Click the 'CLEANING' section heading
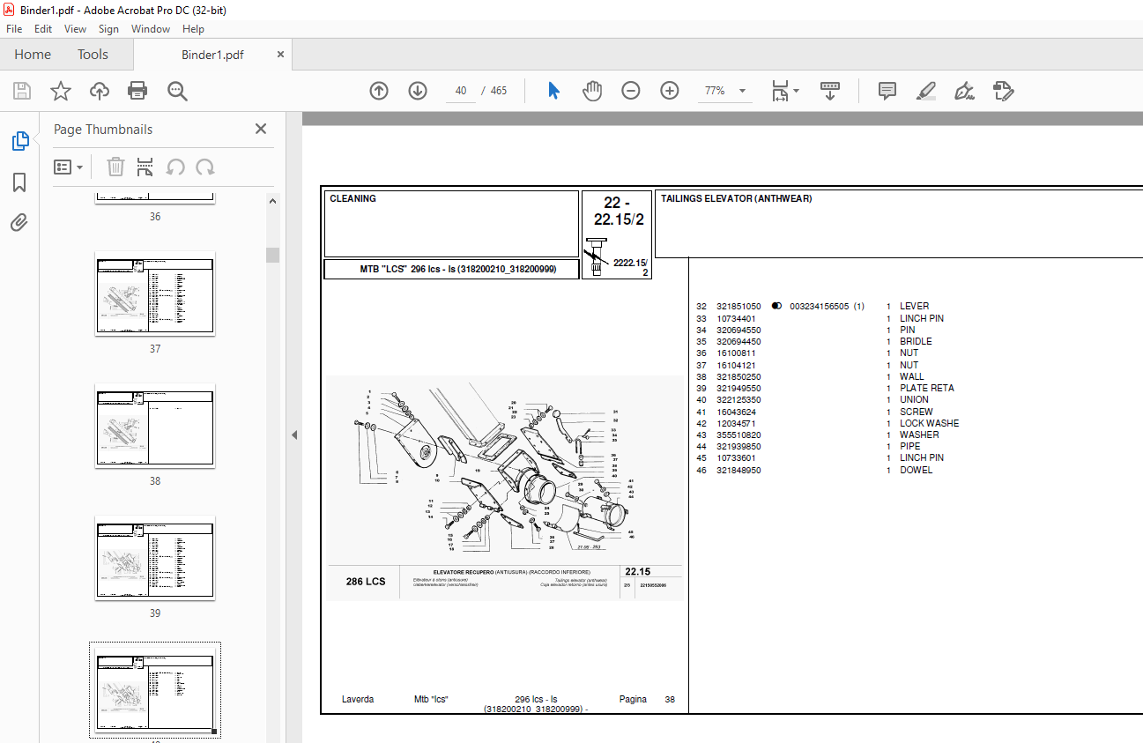1143x743 pixels. pos(353,198)
